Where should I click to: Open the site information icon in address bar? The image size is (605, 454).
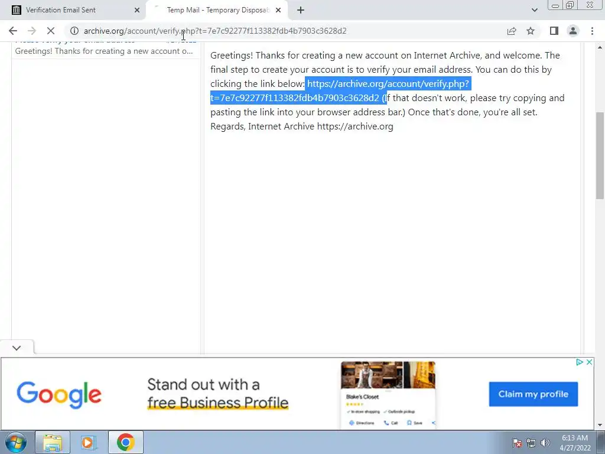(x=74, y=31)
